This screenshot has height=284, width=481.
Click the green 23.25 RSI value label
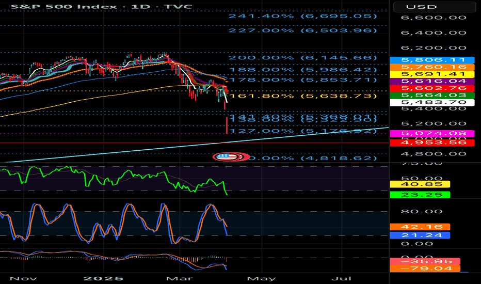[x=420, y=195]
